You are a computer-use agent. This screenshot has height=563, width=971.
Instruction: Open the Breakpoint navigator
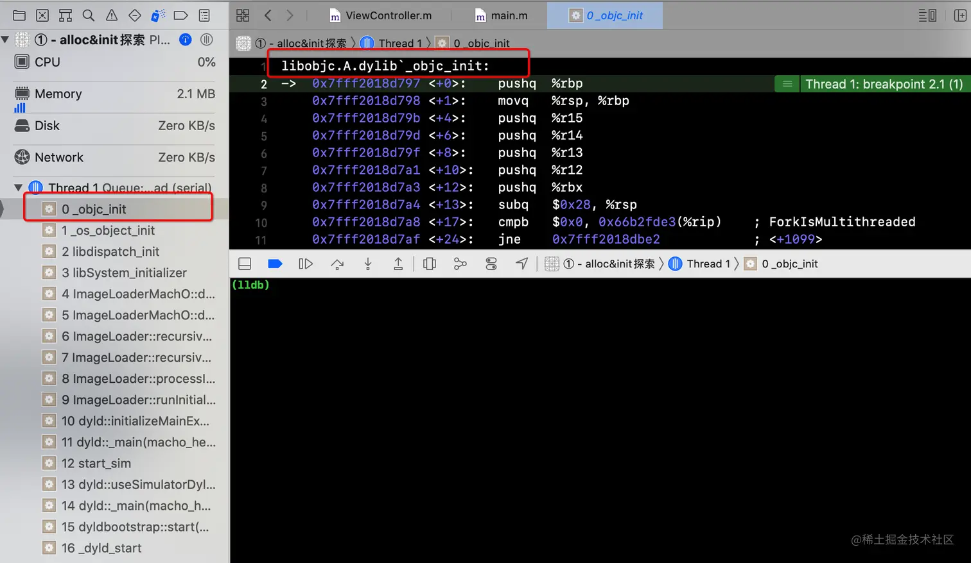(x=181, y=15)
